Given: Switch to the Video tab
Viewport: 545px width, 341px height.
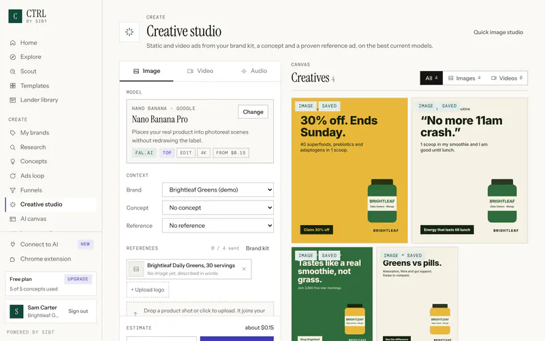Looking at the screenshot, I should click(200, 71).
